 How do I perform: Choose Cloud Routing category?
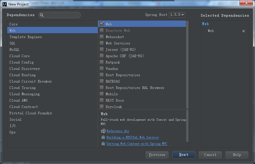click(x=52, y=75)
